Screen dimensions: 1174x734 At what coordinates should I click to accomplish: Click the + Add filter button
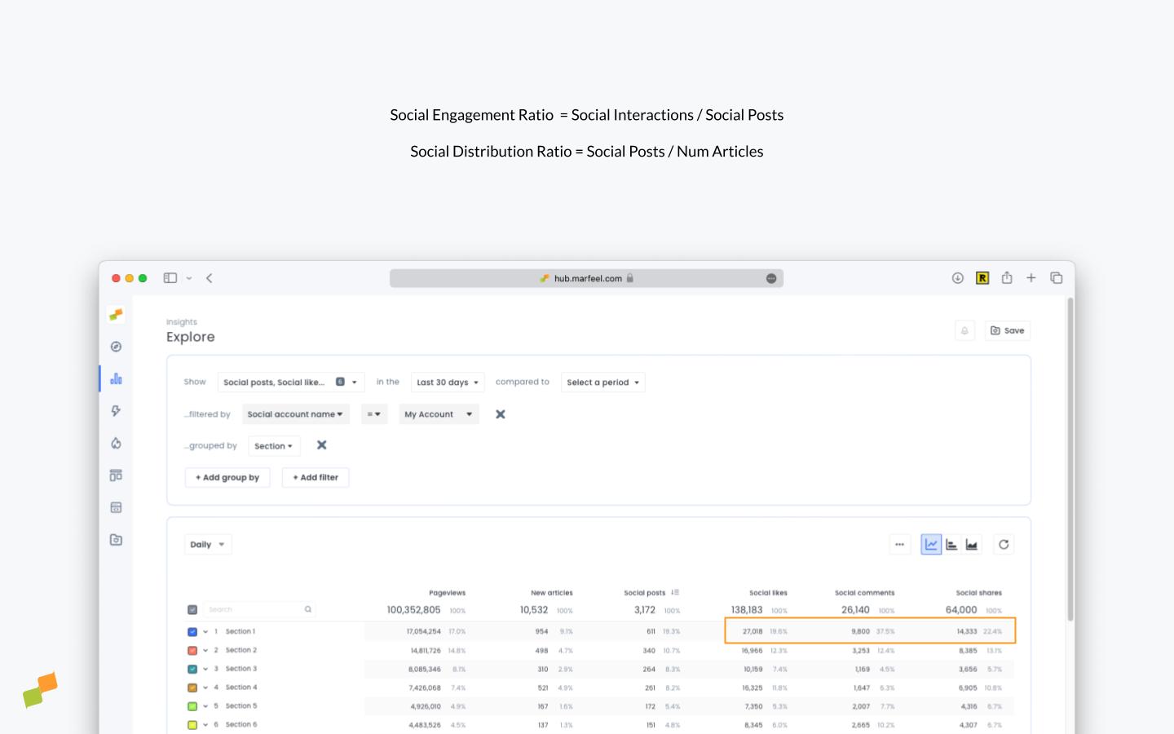(x=315, y=477)
